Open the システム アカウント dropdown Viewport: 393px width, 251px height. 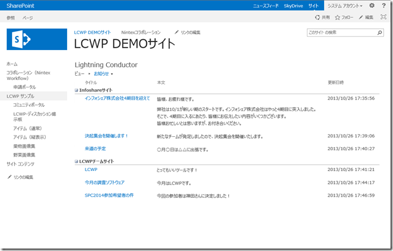pos(345,5)
